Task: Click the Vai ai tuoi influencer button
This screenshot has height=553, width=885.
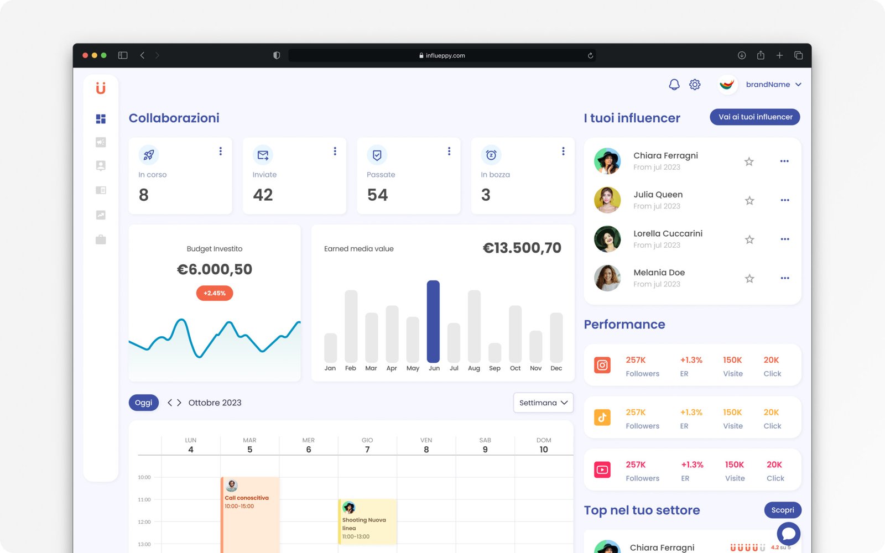Action: 755,117
